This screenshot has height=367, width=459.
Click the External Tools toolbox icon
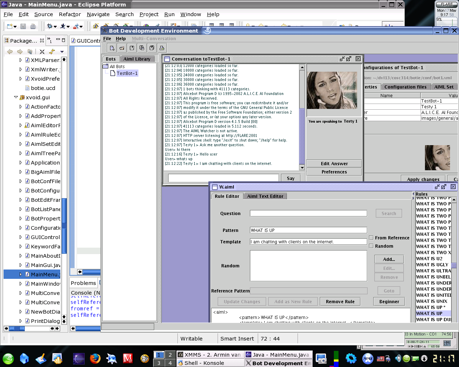tap(76, 26)
